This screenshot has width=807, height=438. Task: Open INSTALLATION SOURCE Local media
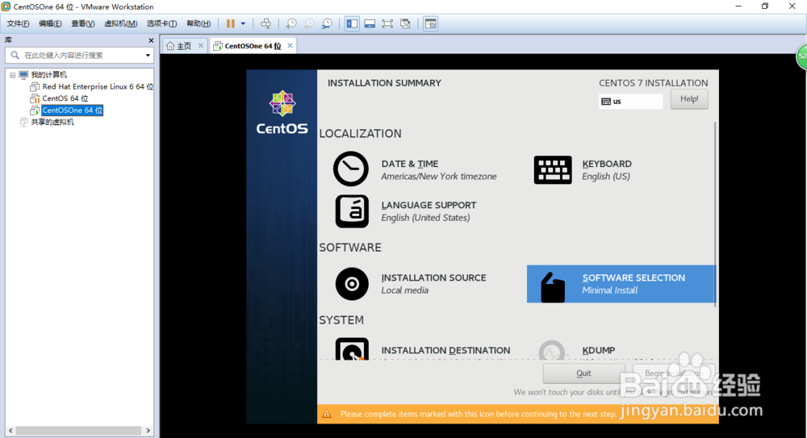pyautogui.click(x=433, y=284)
